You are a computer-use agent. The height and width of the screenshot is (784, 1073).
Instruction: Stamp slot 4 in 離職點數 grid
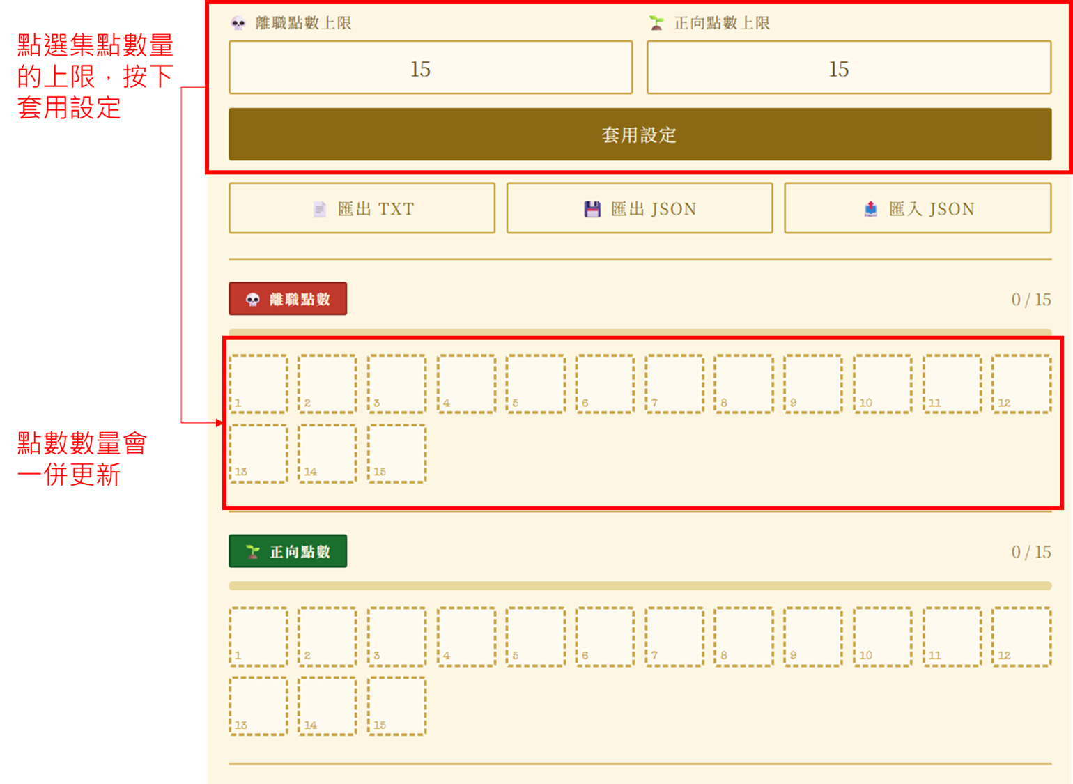466,384
